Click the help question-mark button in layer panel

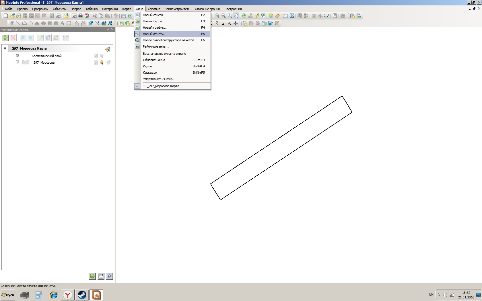click(109, 276)
